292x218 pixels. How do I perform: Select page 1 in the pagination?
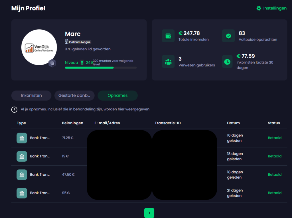pos(149,213)
